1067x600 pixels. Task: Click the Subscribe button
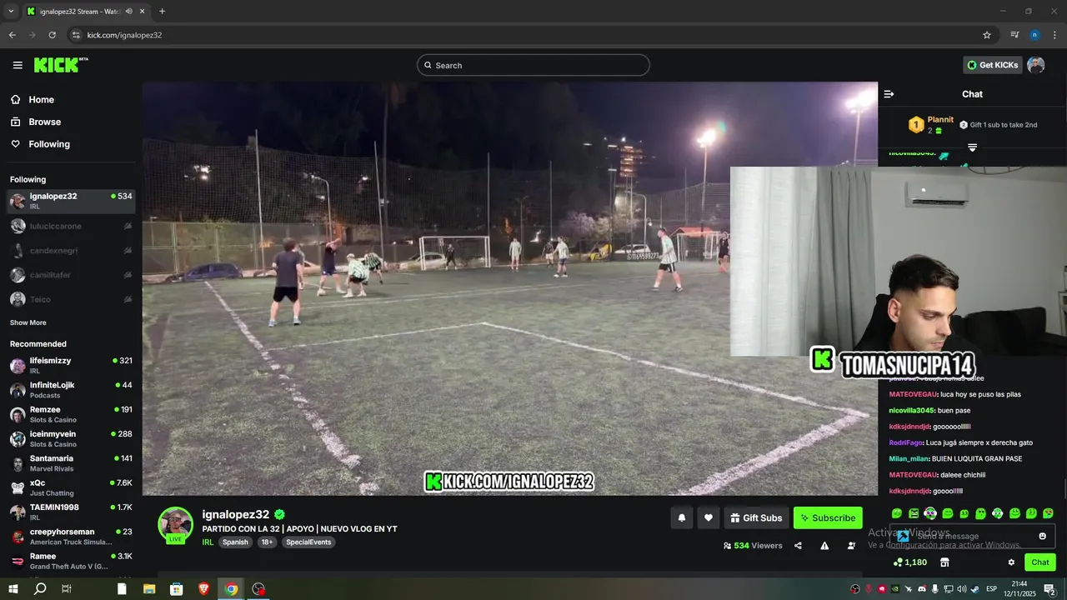pyautogui.click(x=828, y=517)
